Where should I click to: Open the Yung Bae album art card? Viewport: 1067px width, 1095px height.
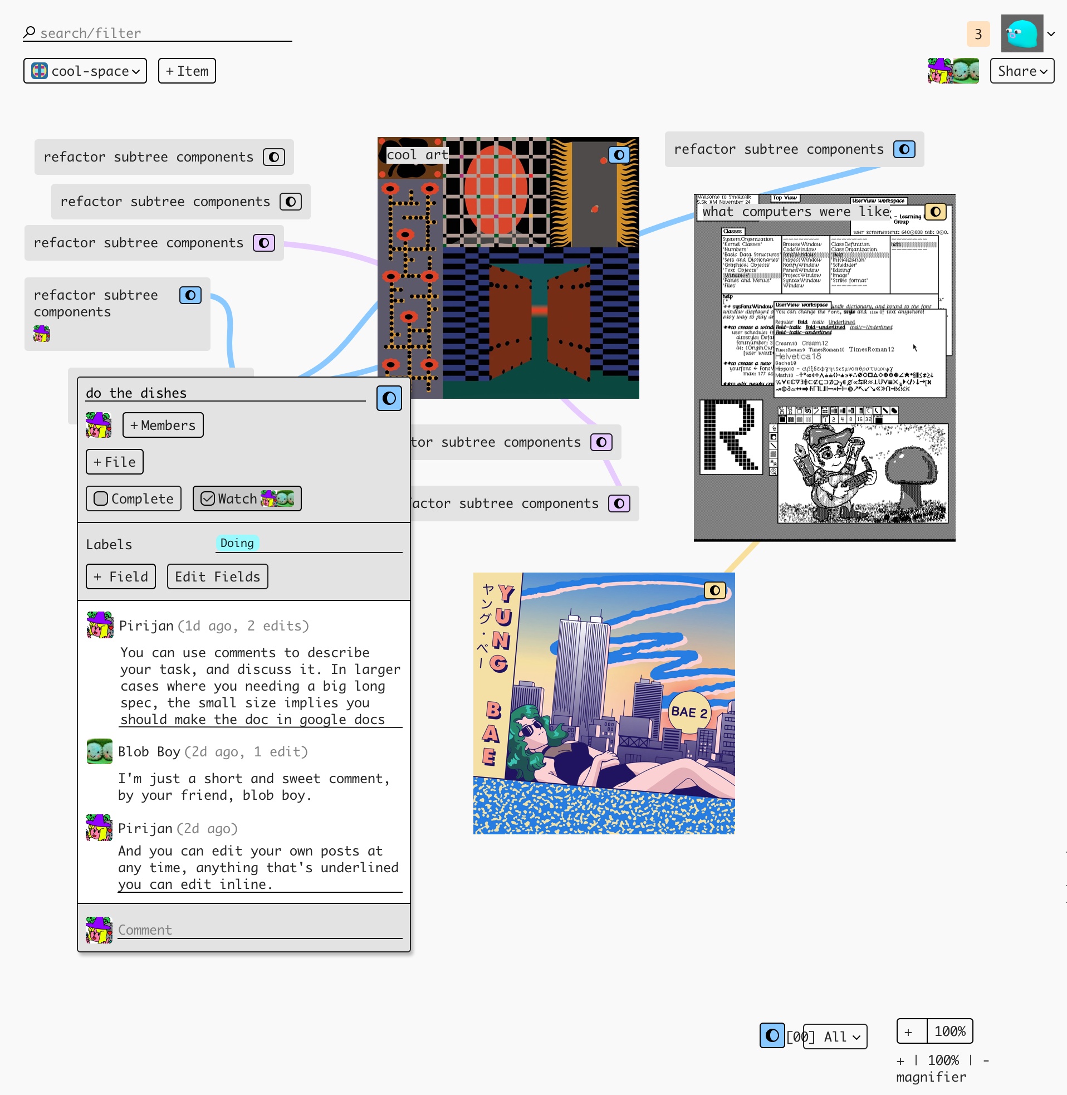604,704
